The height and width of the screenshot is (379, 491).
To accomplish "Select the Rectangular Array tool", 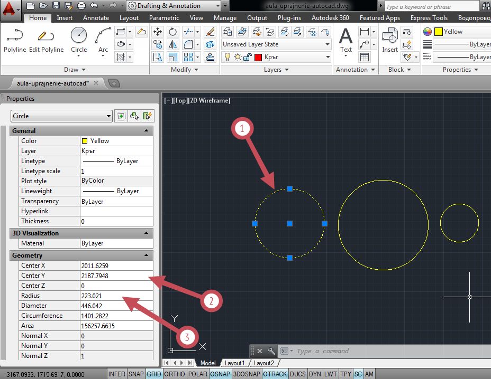I will tap(188, 57).
